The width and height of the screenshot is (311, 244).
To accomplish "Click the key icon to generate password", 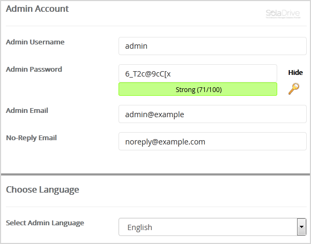I will click(294, 89).
